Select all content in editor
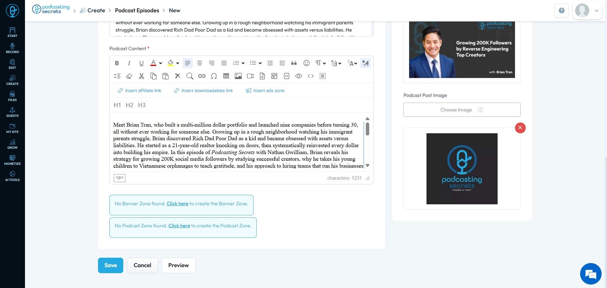 coord(323,76)
